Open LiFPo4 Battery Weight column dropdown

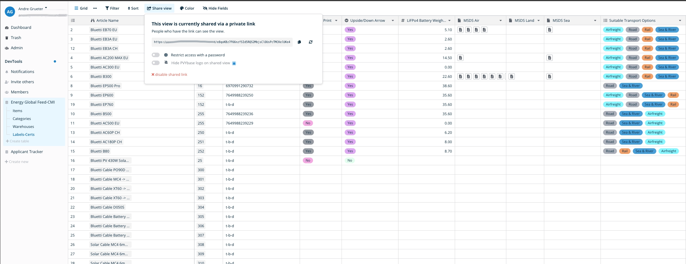[x=449, y=20]
